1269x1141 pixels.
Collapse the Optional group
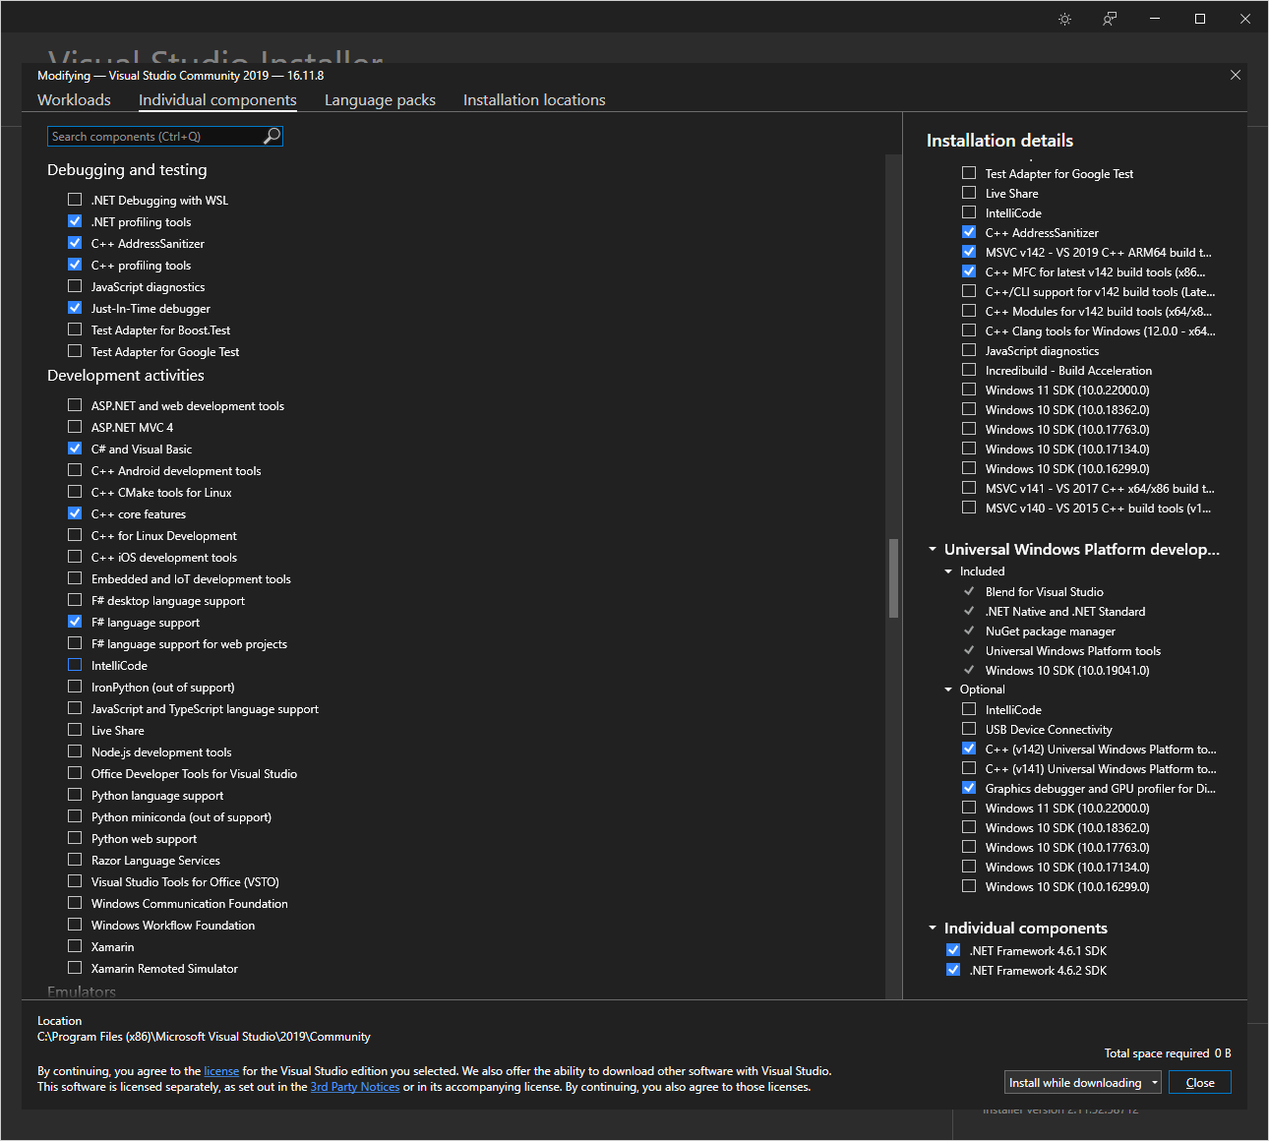[948, 690]
